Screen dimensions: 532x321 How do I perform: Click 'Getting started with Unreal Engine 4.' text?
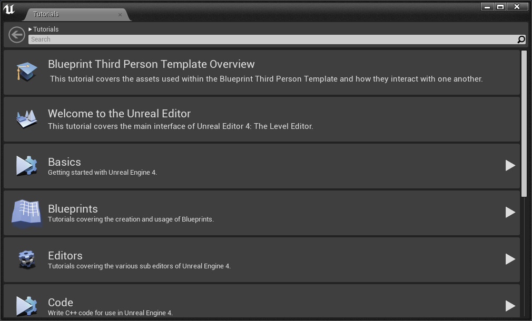pyautogui.click(x=102, y=172)
